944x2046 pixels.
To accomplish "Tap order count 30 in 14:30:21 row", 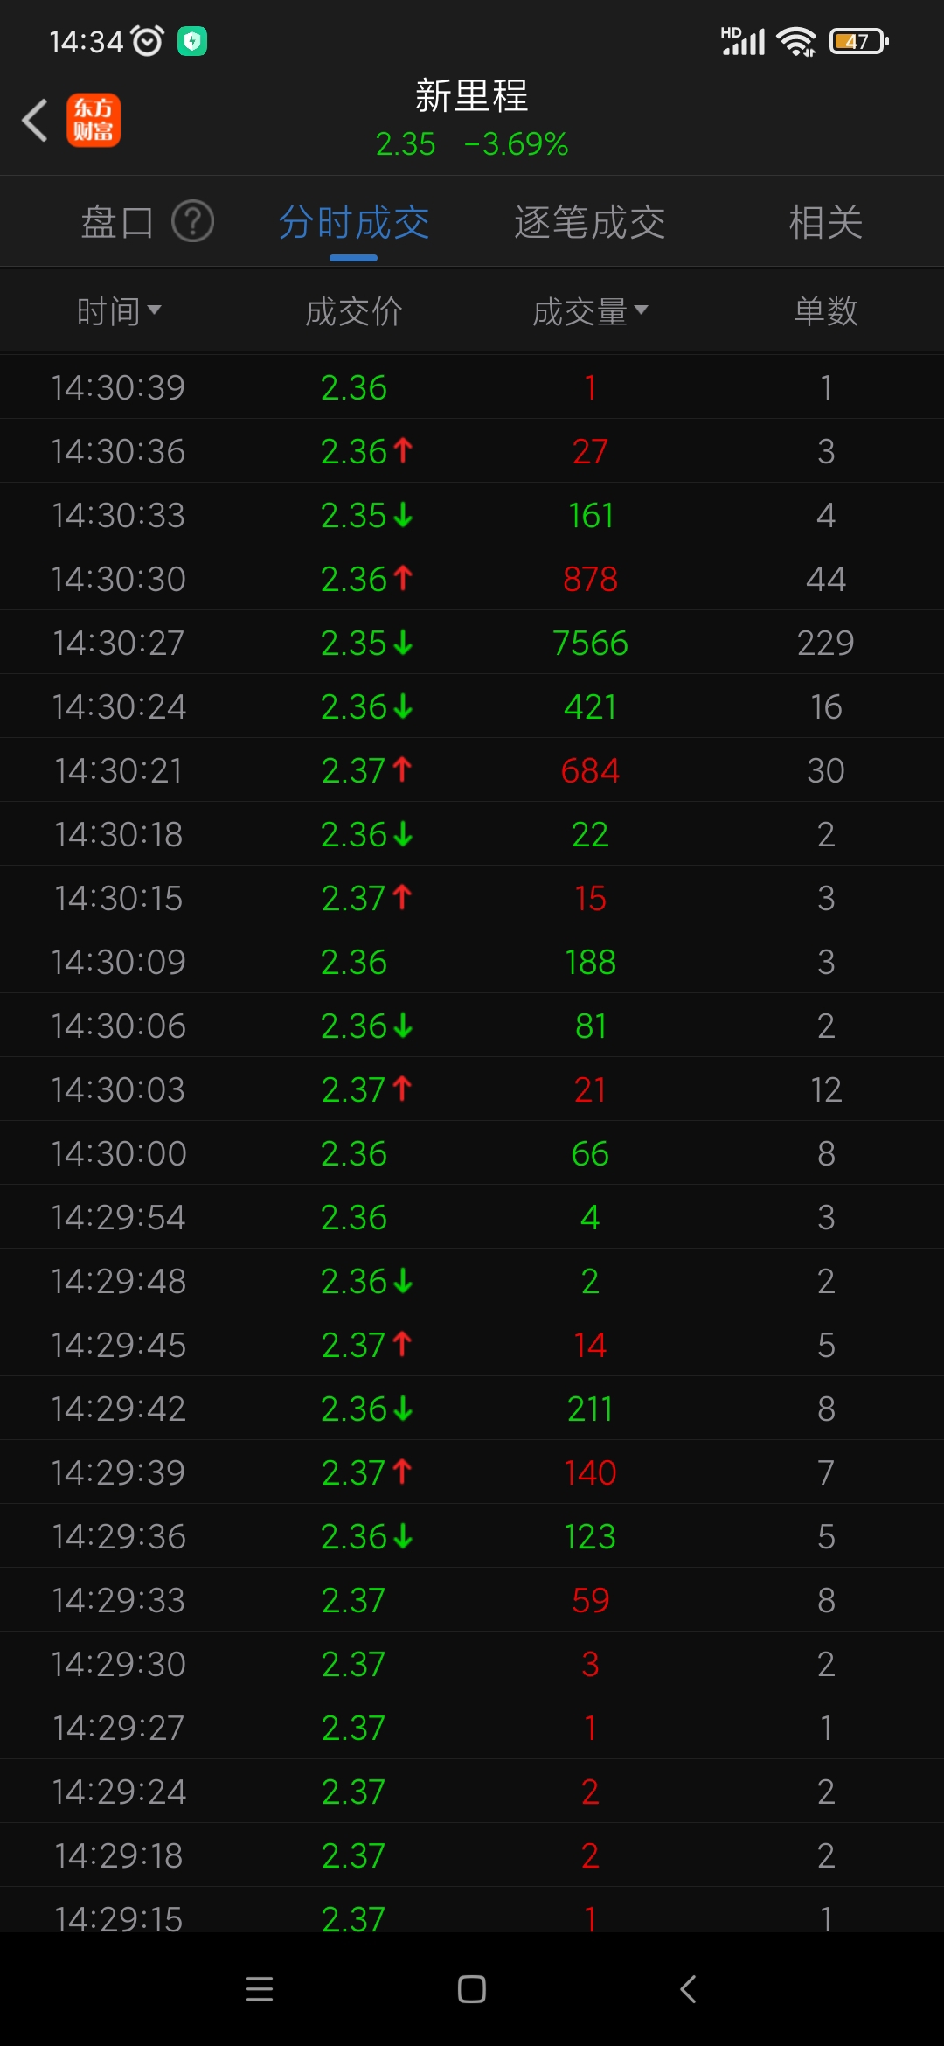I will pos(826,770).
